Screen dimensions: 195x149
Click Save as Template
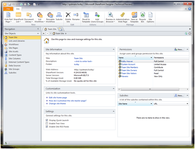[x=134, y=17]
